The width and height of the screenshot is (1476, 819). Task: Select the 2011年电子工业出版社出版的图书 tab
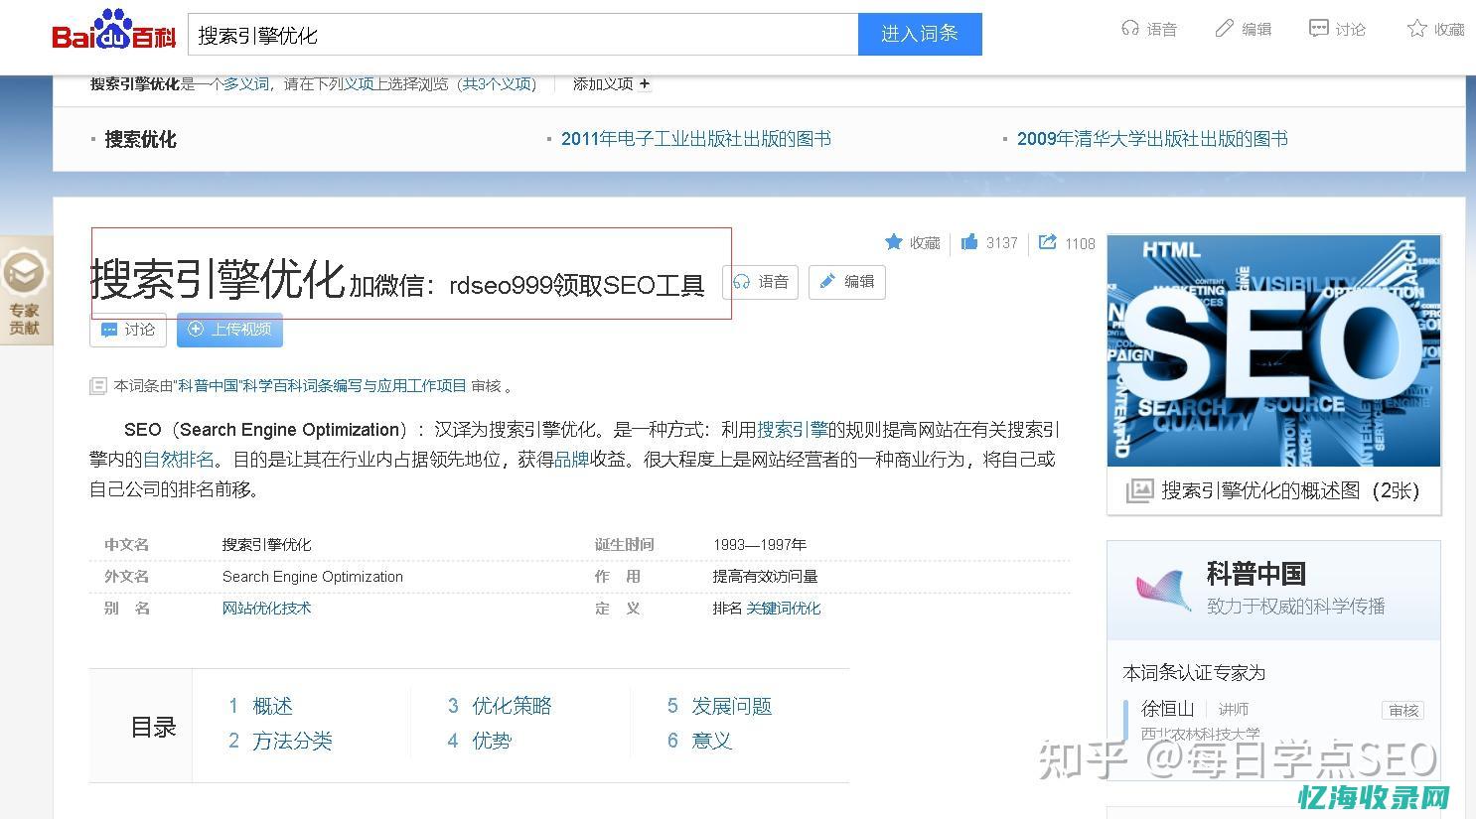click(695, 139)
